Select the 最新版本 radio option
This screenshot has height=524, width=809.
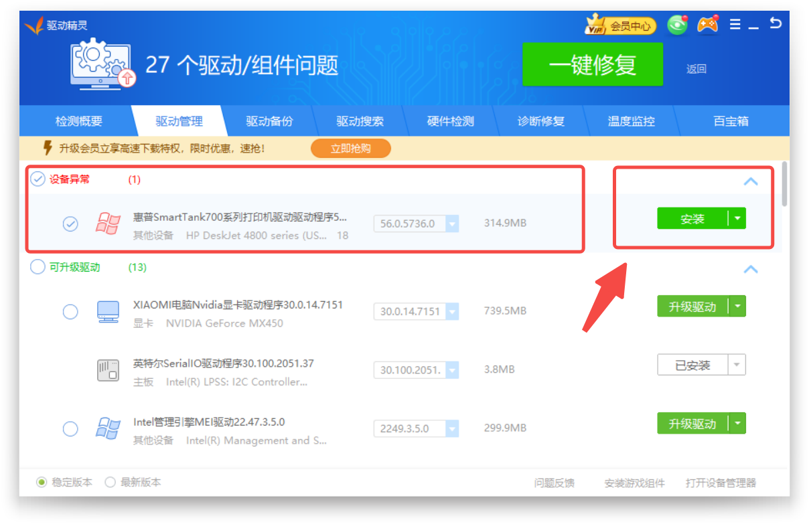111,482
